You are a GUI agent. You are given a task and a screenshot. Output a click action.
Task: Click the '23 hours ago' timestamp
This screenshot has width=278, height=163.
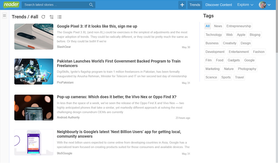[183, 118]
